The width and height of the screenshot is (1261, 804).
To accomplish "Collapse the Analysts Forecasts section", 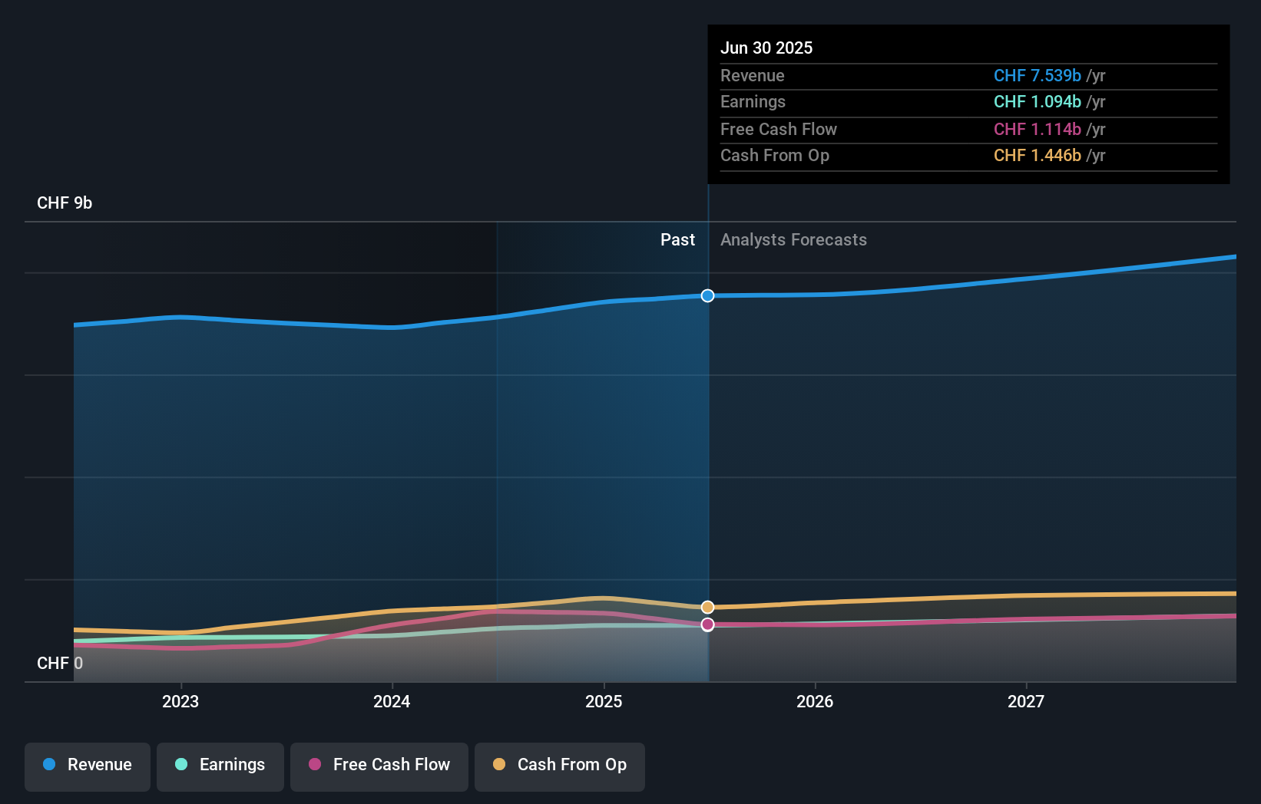I will pos(793,239).
